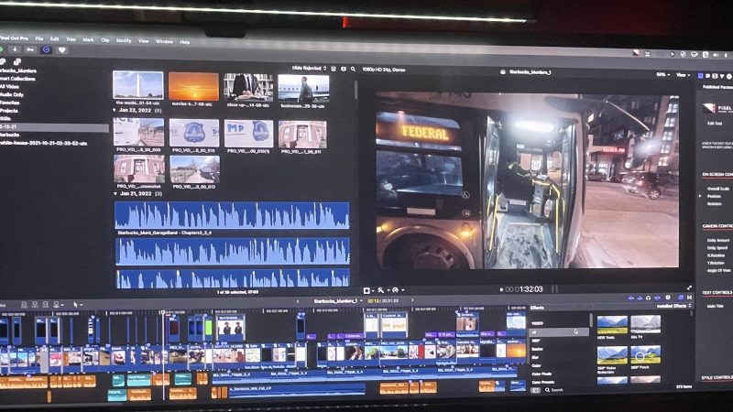Play the video using the viewer play button
The width and height of the screenshot is (733, 412).
501,289
